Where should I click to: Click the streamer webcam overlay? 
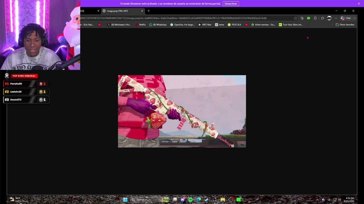tap(40, 35)
